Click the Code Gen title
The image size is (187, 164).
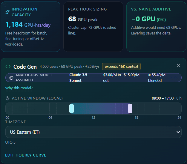[25, 67]
